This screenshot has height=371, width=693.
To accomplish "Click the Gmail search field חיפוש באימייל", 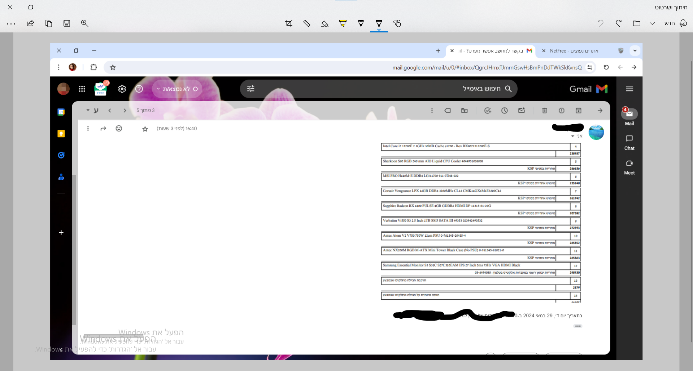I will click(379, 89).
